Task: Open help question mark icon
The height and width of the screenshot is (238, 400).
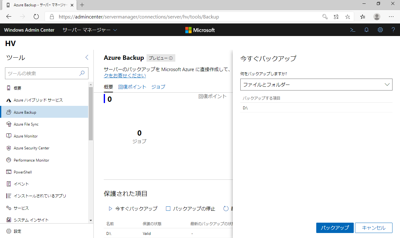Action: 393,30
